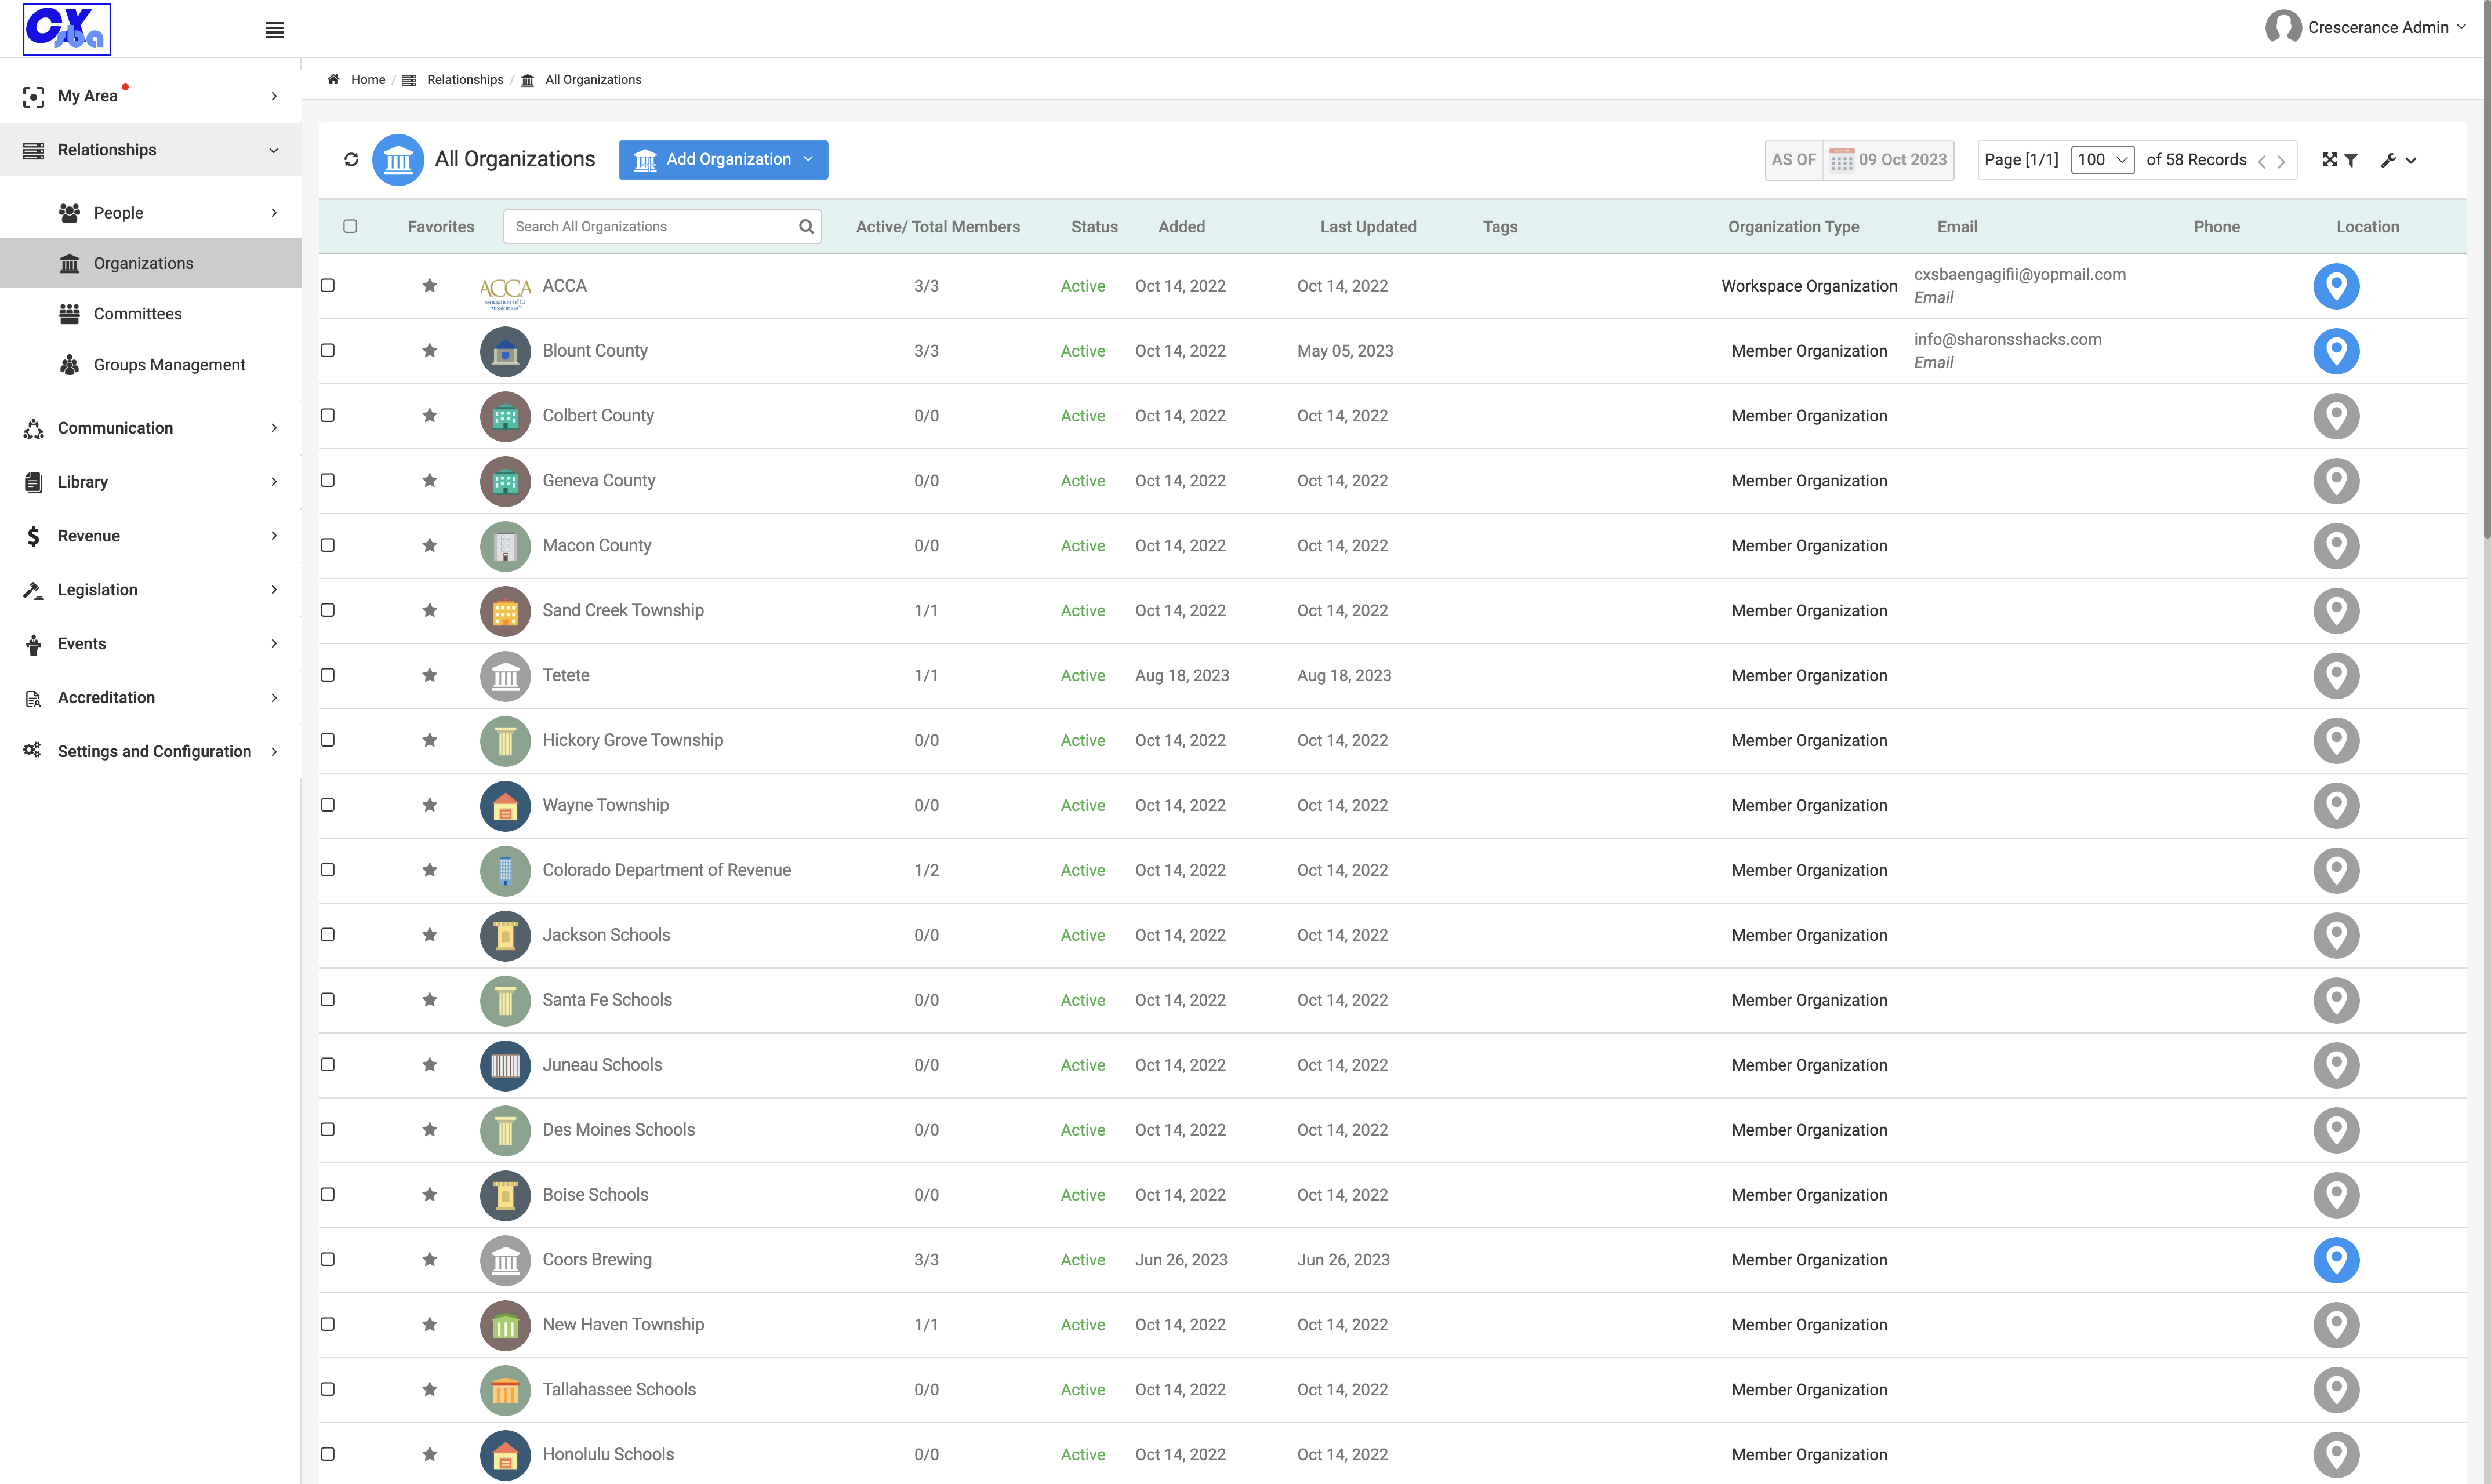Open the Add Organization dropdown
The width and height of the screenshot is (2491, 1484).
[723, 160]
